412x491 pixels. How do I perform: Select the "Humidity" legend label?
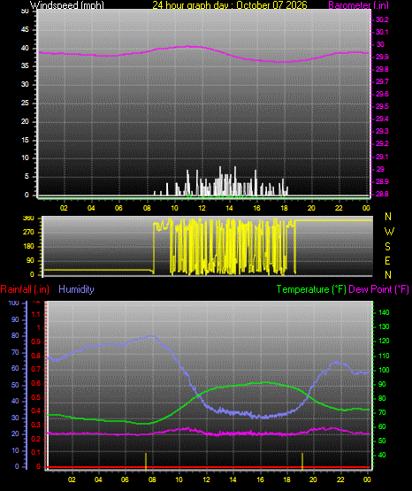tap(76, 289)
